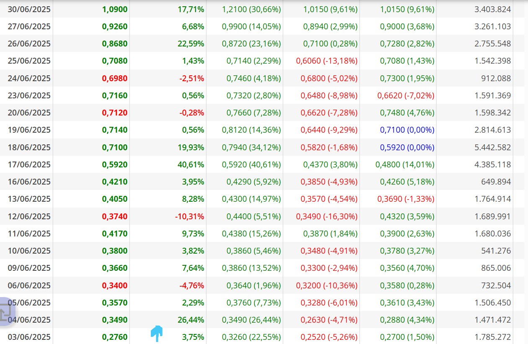Click the blue 0,5920 (0,00%) opening value
Image resolution: width=528 pixels, height=344 pixels.
[x=407, y=147]
